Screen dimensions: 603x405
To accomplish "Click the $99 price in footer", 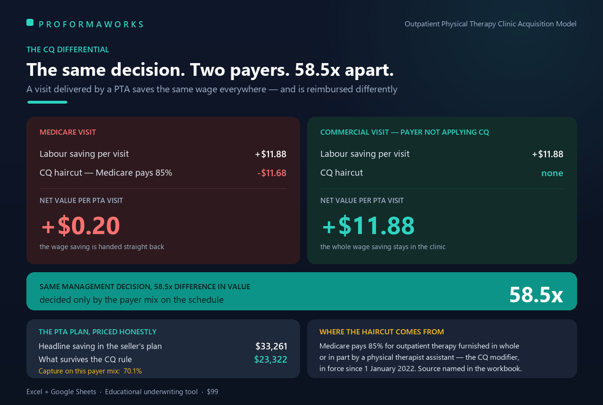I will click(212, 392).
